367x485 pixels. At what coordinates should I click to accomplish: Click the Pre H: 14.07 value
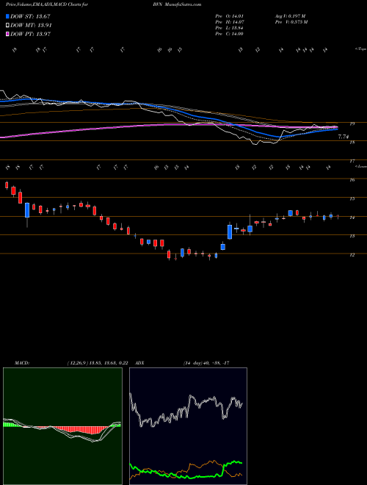[229, 22]
